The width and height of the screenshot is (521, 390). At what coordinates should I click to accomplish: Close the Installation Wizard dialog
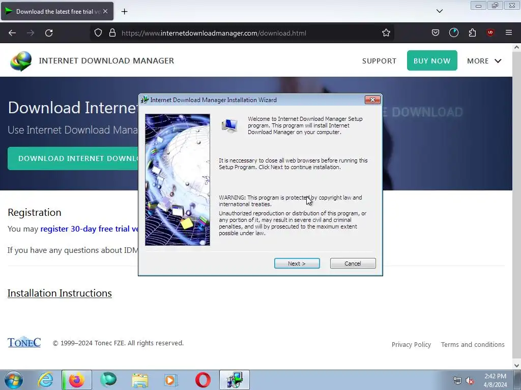point(372,100)
